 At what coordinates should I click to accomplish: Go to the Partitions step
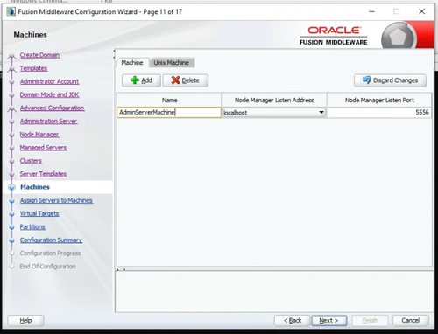coord(32,226)
